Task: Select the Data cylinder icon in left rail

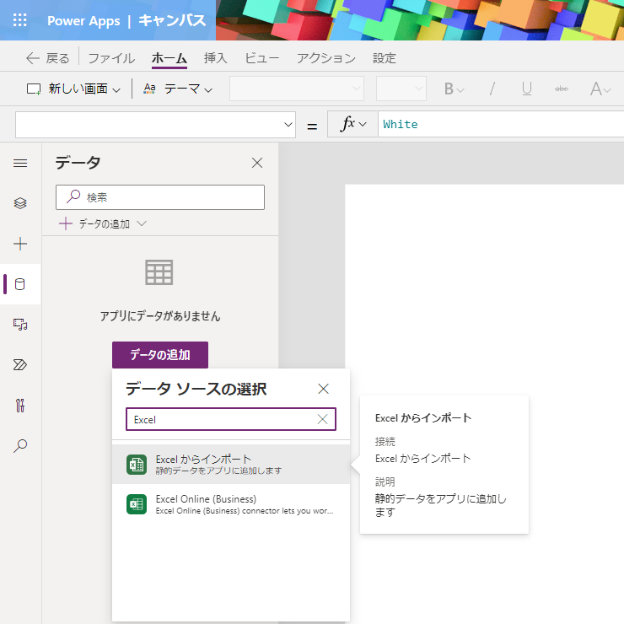Action: pos(20,284)
